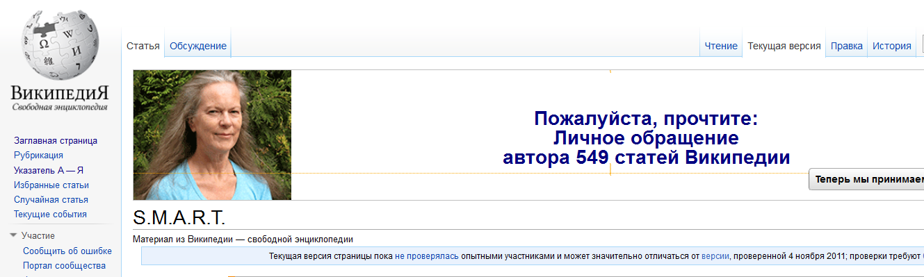Image resolution: width=924 pixels, height=277 pixels.
Task: Open the Статья tab
Action: pos(143,46)
